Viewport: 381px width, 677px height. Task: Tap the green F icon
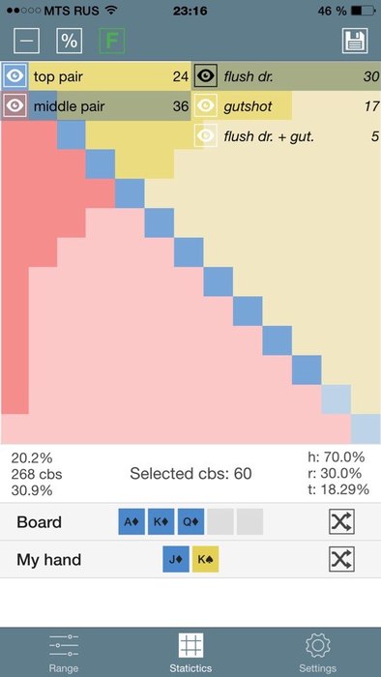coord(112,41)
